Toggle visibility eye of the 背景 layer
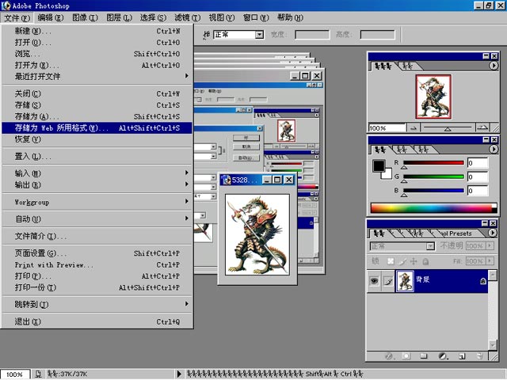507x380 pixels. click(374, 281)
